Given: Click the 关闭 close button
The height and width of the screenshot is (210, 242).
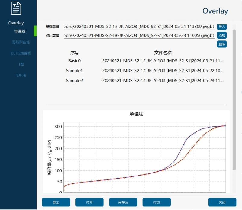Looking at the screenshot, I should pos(222,202).
